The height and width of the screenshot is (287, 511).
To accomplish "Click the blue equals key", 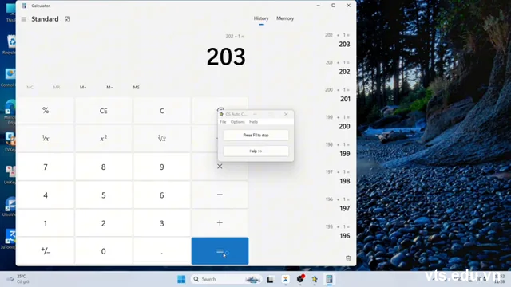I will pyautogui.click(x=220, y=251).
